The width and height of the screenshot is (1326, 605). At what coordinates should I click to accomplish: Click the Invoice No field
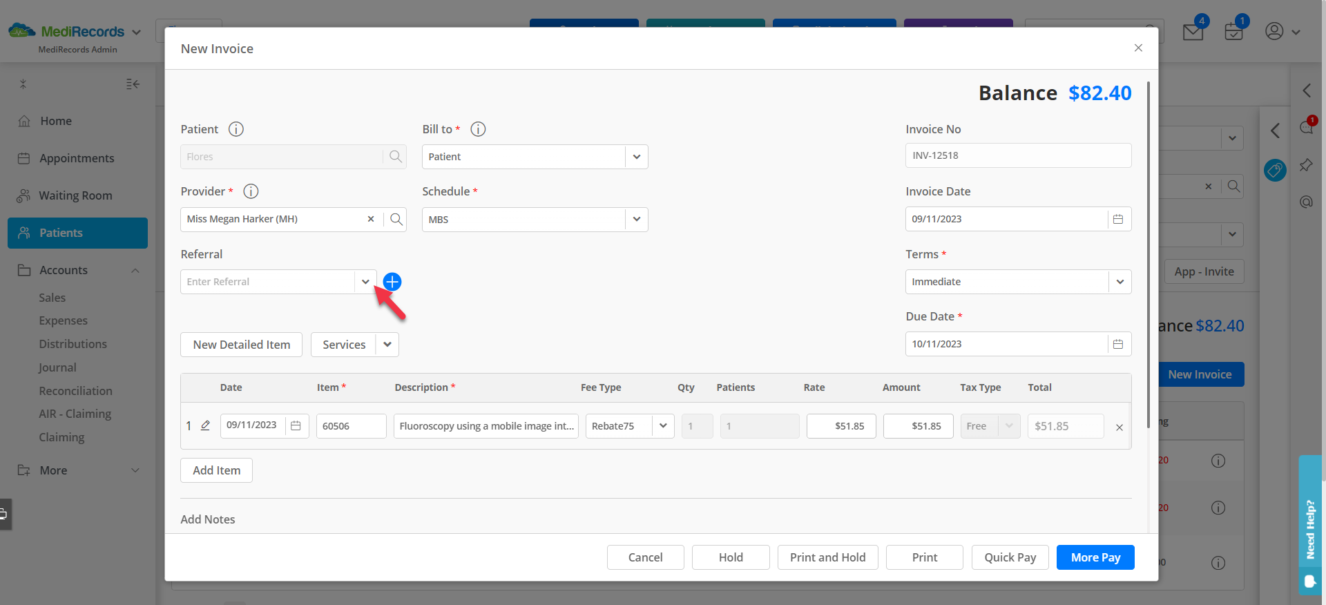pos(1019,155)
